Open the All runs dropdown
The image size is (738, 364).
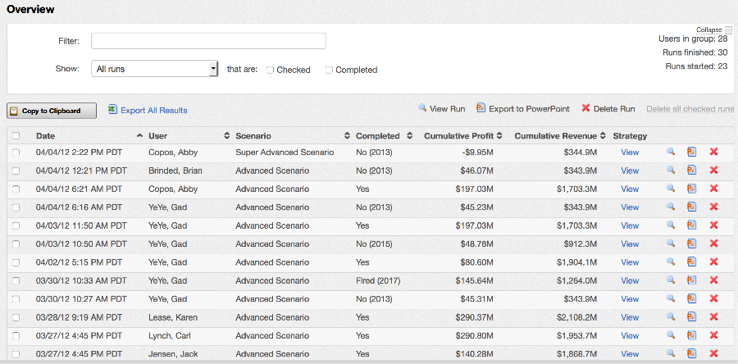[x=154, y=69]
